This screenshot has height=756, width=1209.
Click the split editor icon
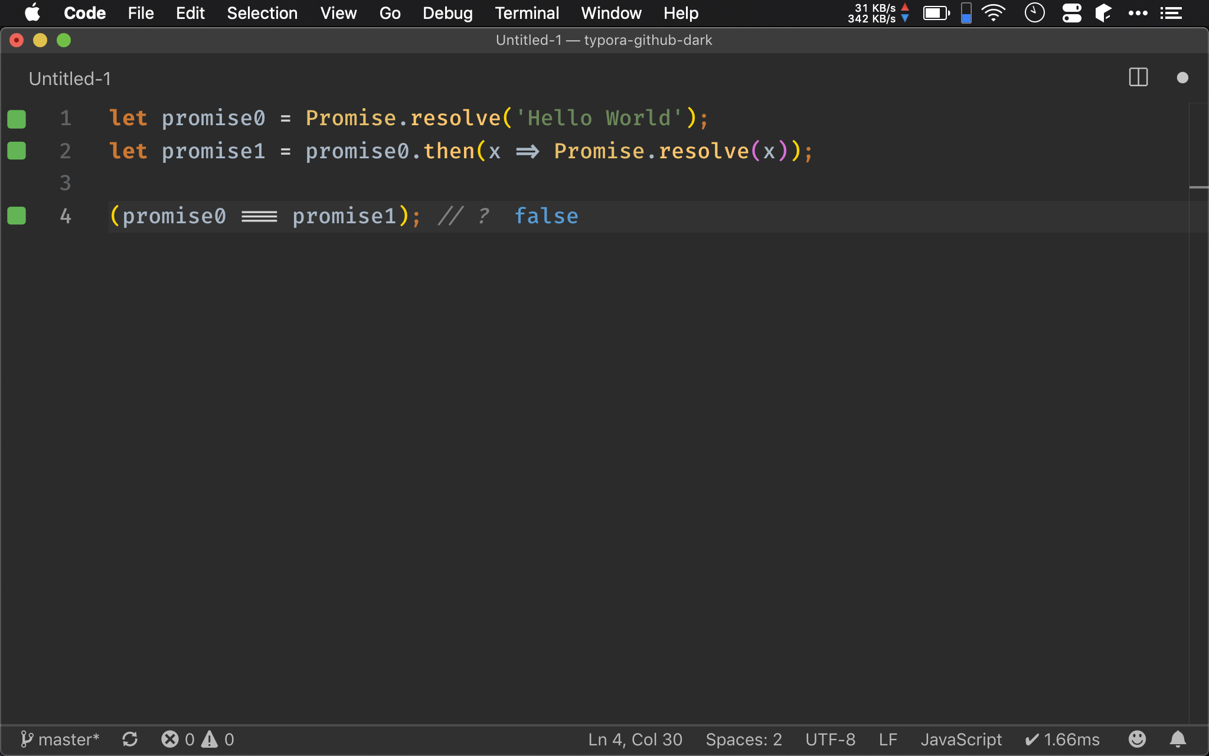tap(1138, 79)
